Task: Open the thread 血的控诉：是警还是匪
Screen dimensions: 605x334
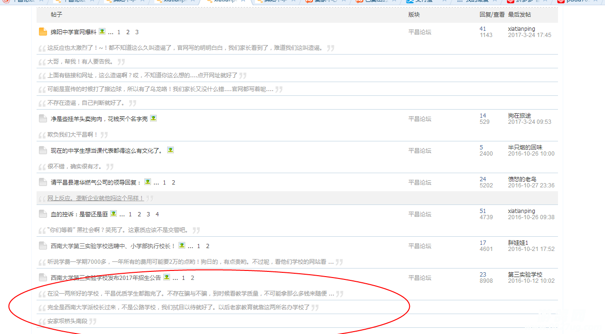Action: pyautogui.click(x=79, y=214)
